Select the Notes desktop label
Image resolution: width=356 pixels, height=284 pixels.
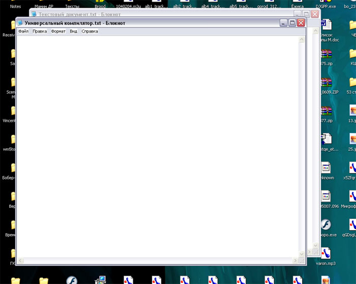point(15,7)
